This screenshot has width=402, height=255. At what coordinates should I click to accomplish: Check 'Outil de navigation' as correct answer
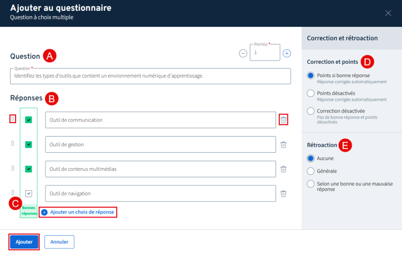(x=28, y=193)
